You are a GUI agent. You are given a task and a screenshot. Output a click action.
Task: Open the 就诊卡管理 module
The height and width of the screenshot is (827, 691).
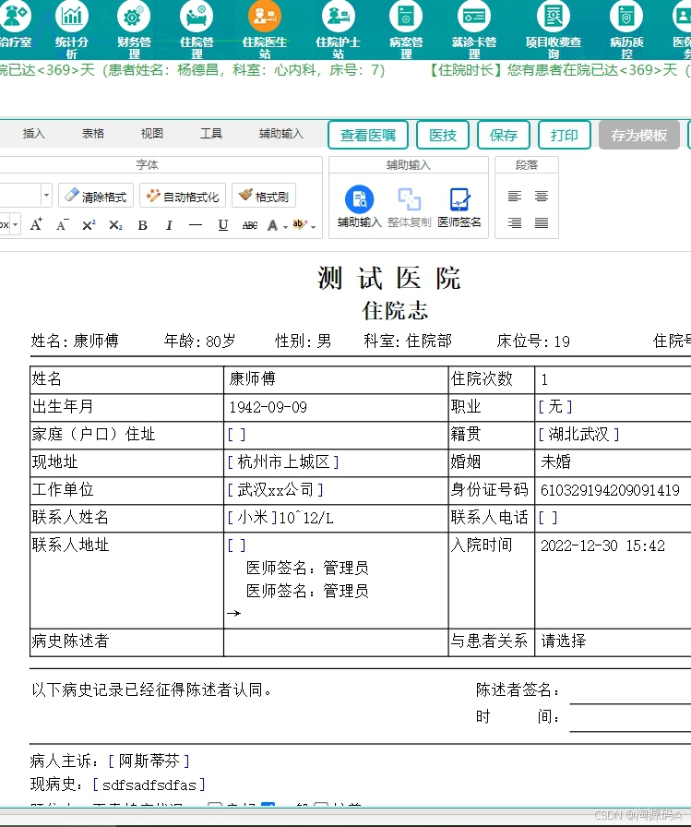[474, 17]
